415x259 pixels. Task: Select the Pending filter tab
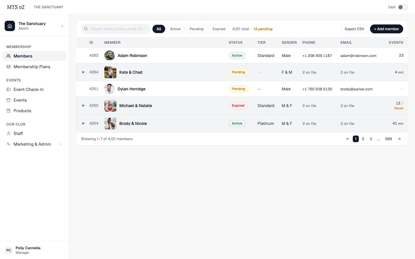pos(197,29)
